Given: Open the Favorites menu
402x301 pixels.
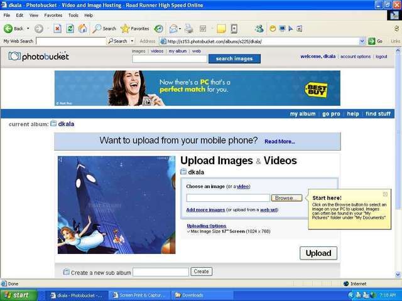Looking at the screenshot, I should pyautogui.click(x=53, y=15).
